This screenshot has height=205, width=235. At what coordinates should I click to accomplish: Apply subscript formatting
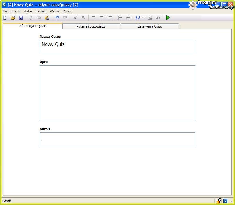tap(83, 18)
